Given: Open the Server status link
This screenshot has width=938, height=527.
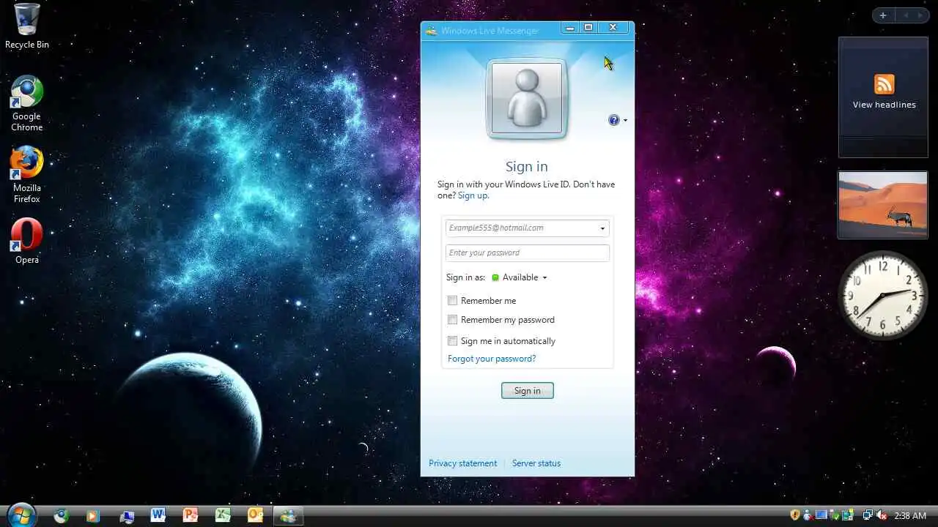Looking at the screenshot, I should (x=536, y=463).
